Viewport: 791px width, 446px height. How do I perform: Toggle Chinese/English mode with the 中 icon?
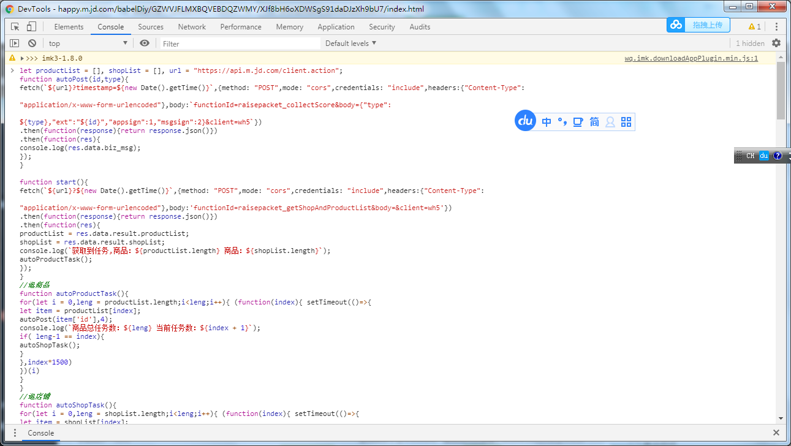[547, 122]
